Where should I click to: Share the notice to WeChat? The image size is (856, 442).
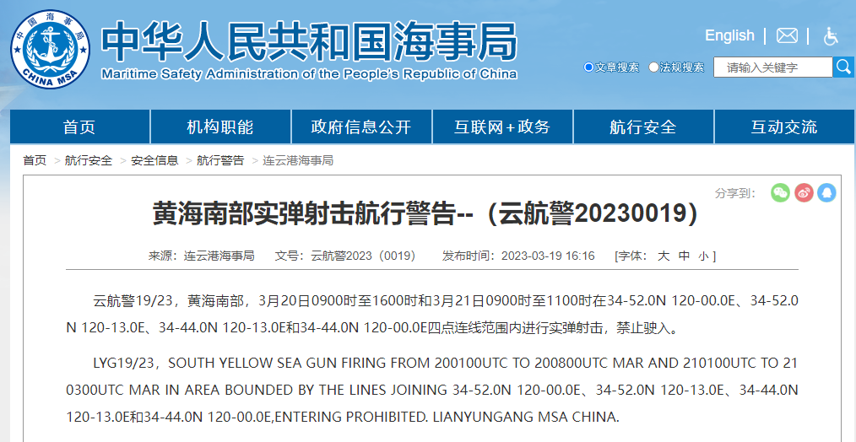(780, 193)
